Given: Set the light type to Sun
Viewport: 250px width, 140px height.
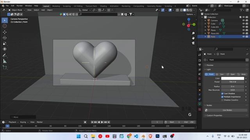Looking at the screenshot, I should click(220, 74).
